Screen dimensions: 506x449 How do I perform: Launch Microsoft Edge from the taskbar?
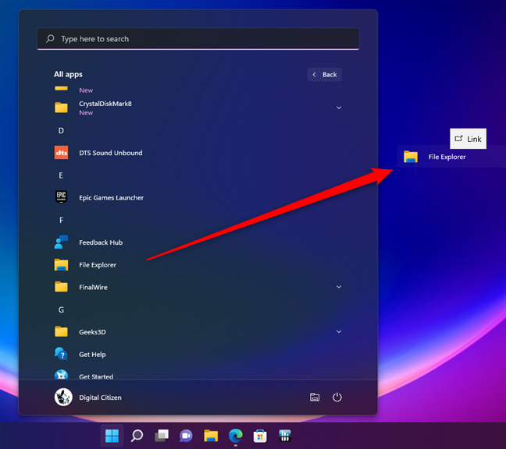[236, 436]
